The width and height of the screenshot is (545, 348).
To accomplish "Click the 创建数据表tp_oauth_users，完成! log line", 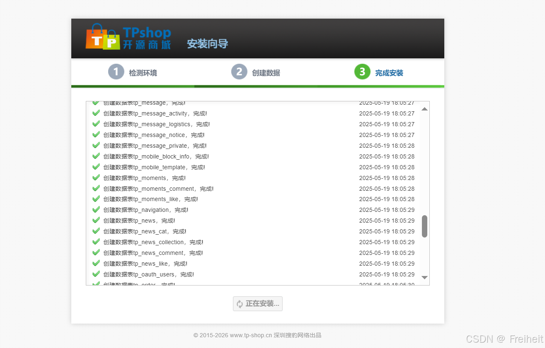I will coord(148,274).
